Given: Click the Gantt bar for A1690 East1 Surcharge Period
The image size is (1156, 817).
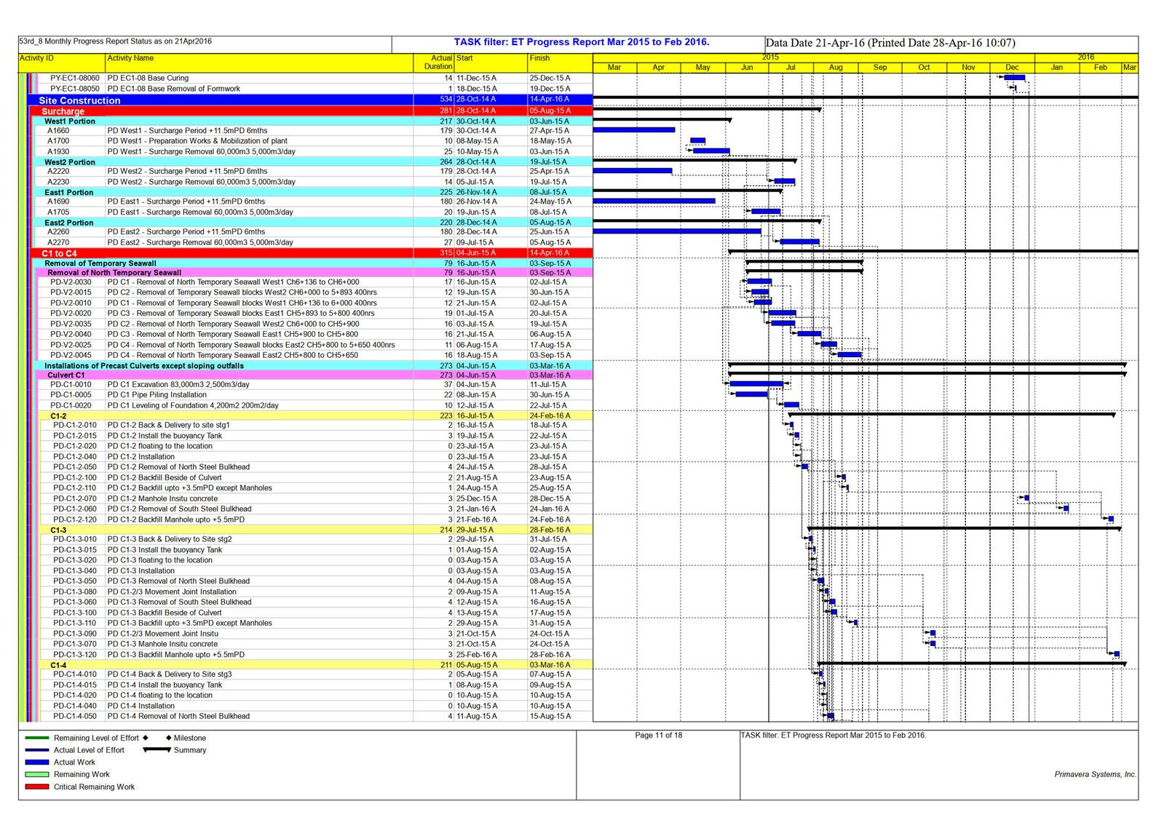Looking at the screenshot, I should 654,201.
